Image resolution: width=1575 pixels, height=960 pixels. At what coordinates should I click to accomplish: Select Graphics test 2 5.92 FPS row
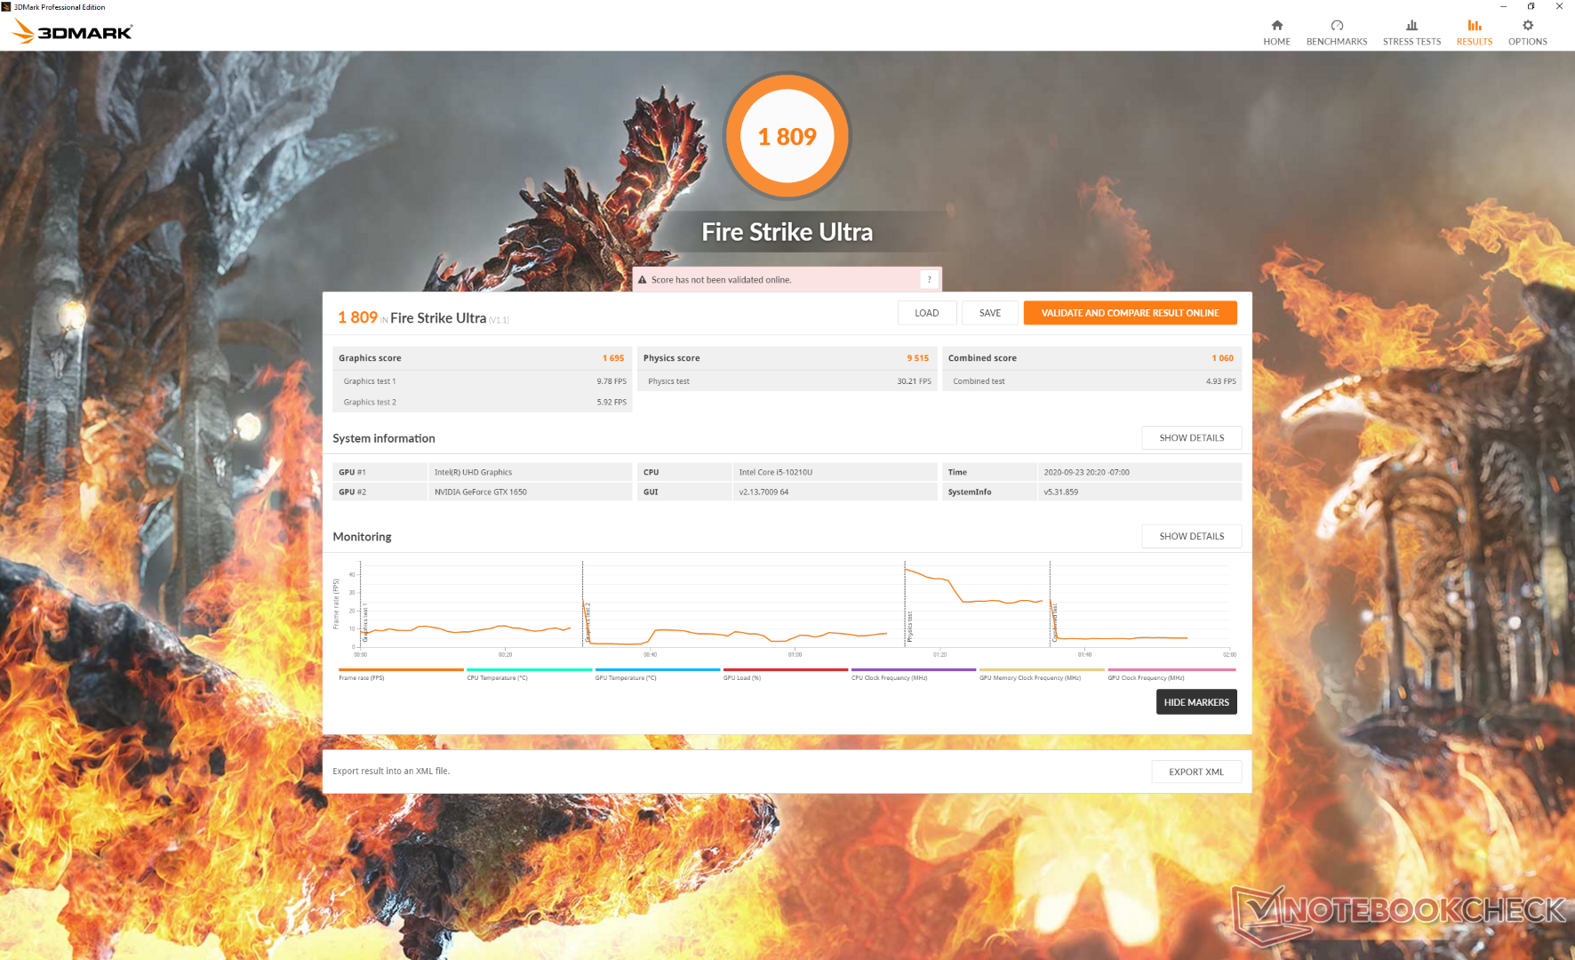tap(483, 402)
